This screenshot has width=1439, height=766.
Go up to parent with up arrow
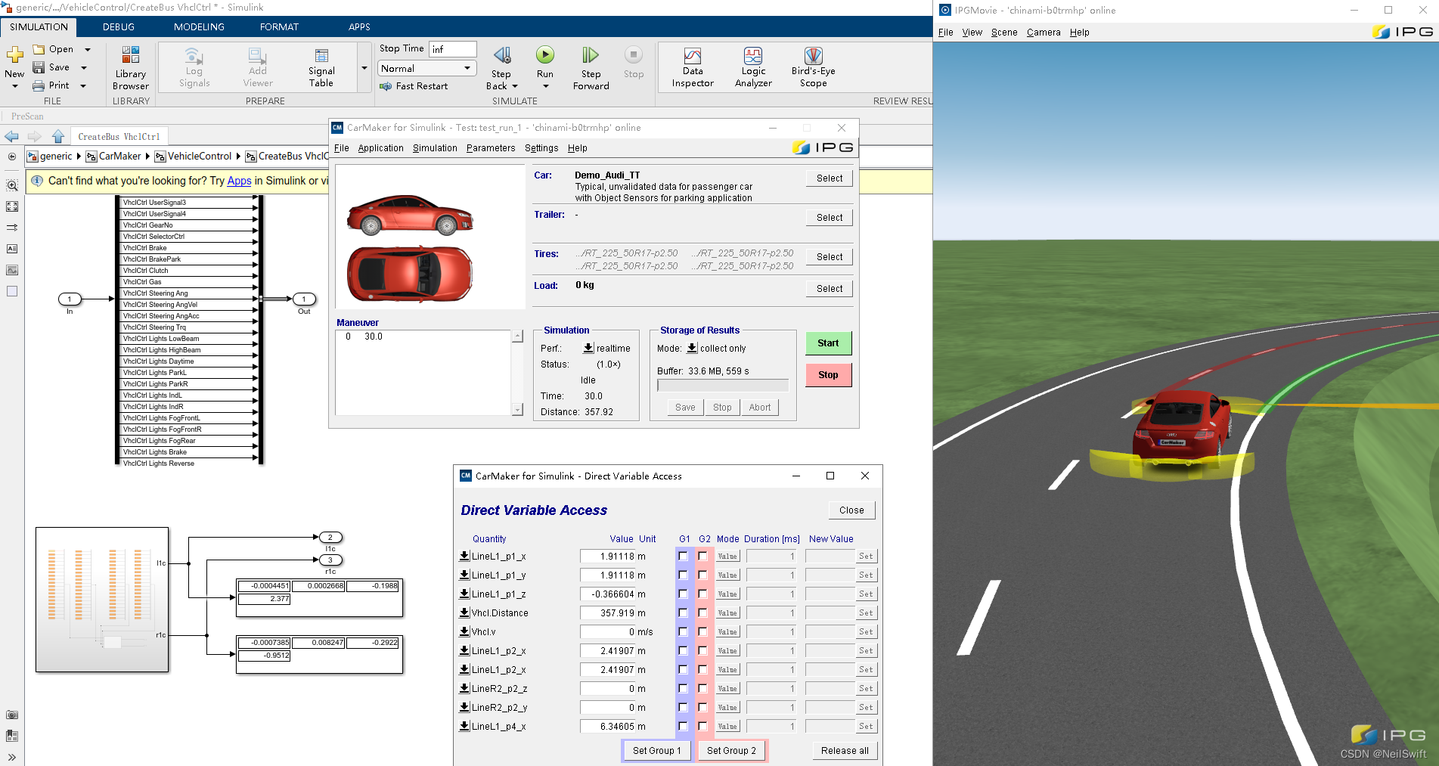[58, 136]
